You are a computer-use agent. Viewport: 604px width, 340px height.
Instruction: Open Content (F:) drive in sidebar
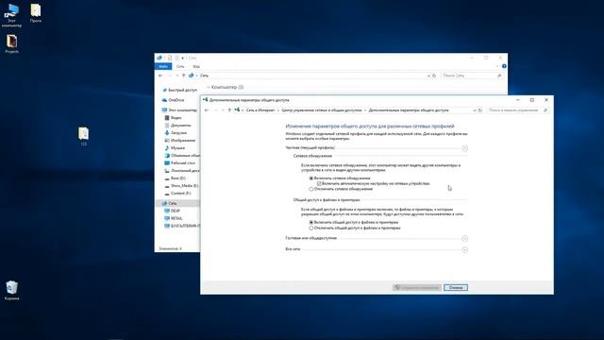[x=177, y=193]
